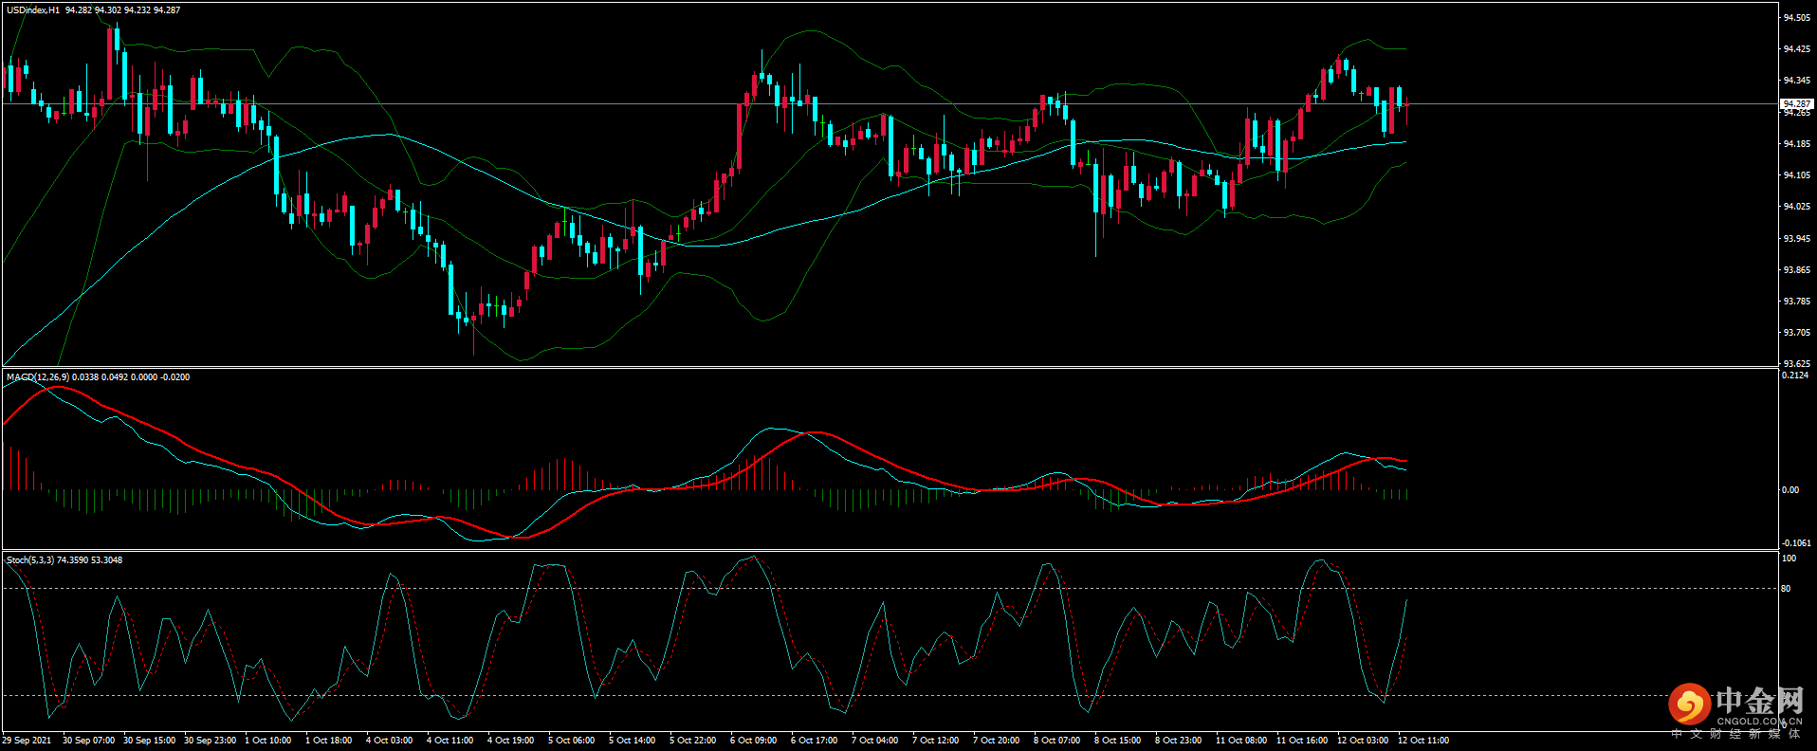Click the 1 Oct 10:00 time label

[267, 741]
